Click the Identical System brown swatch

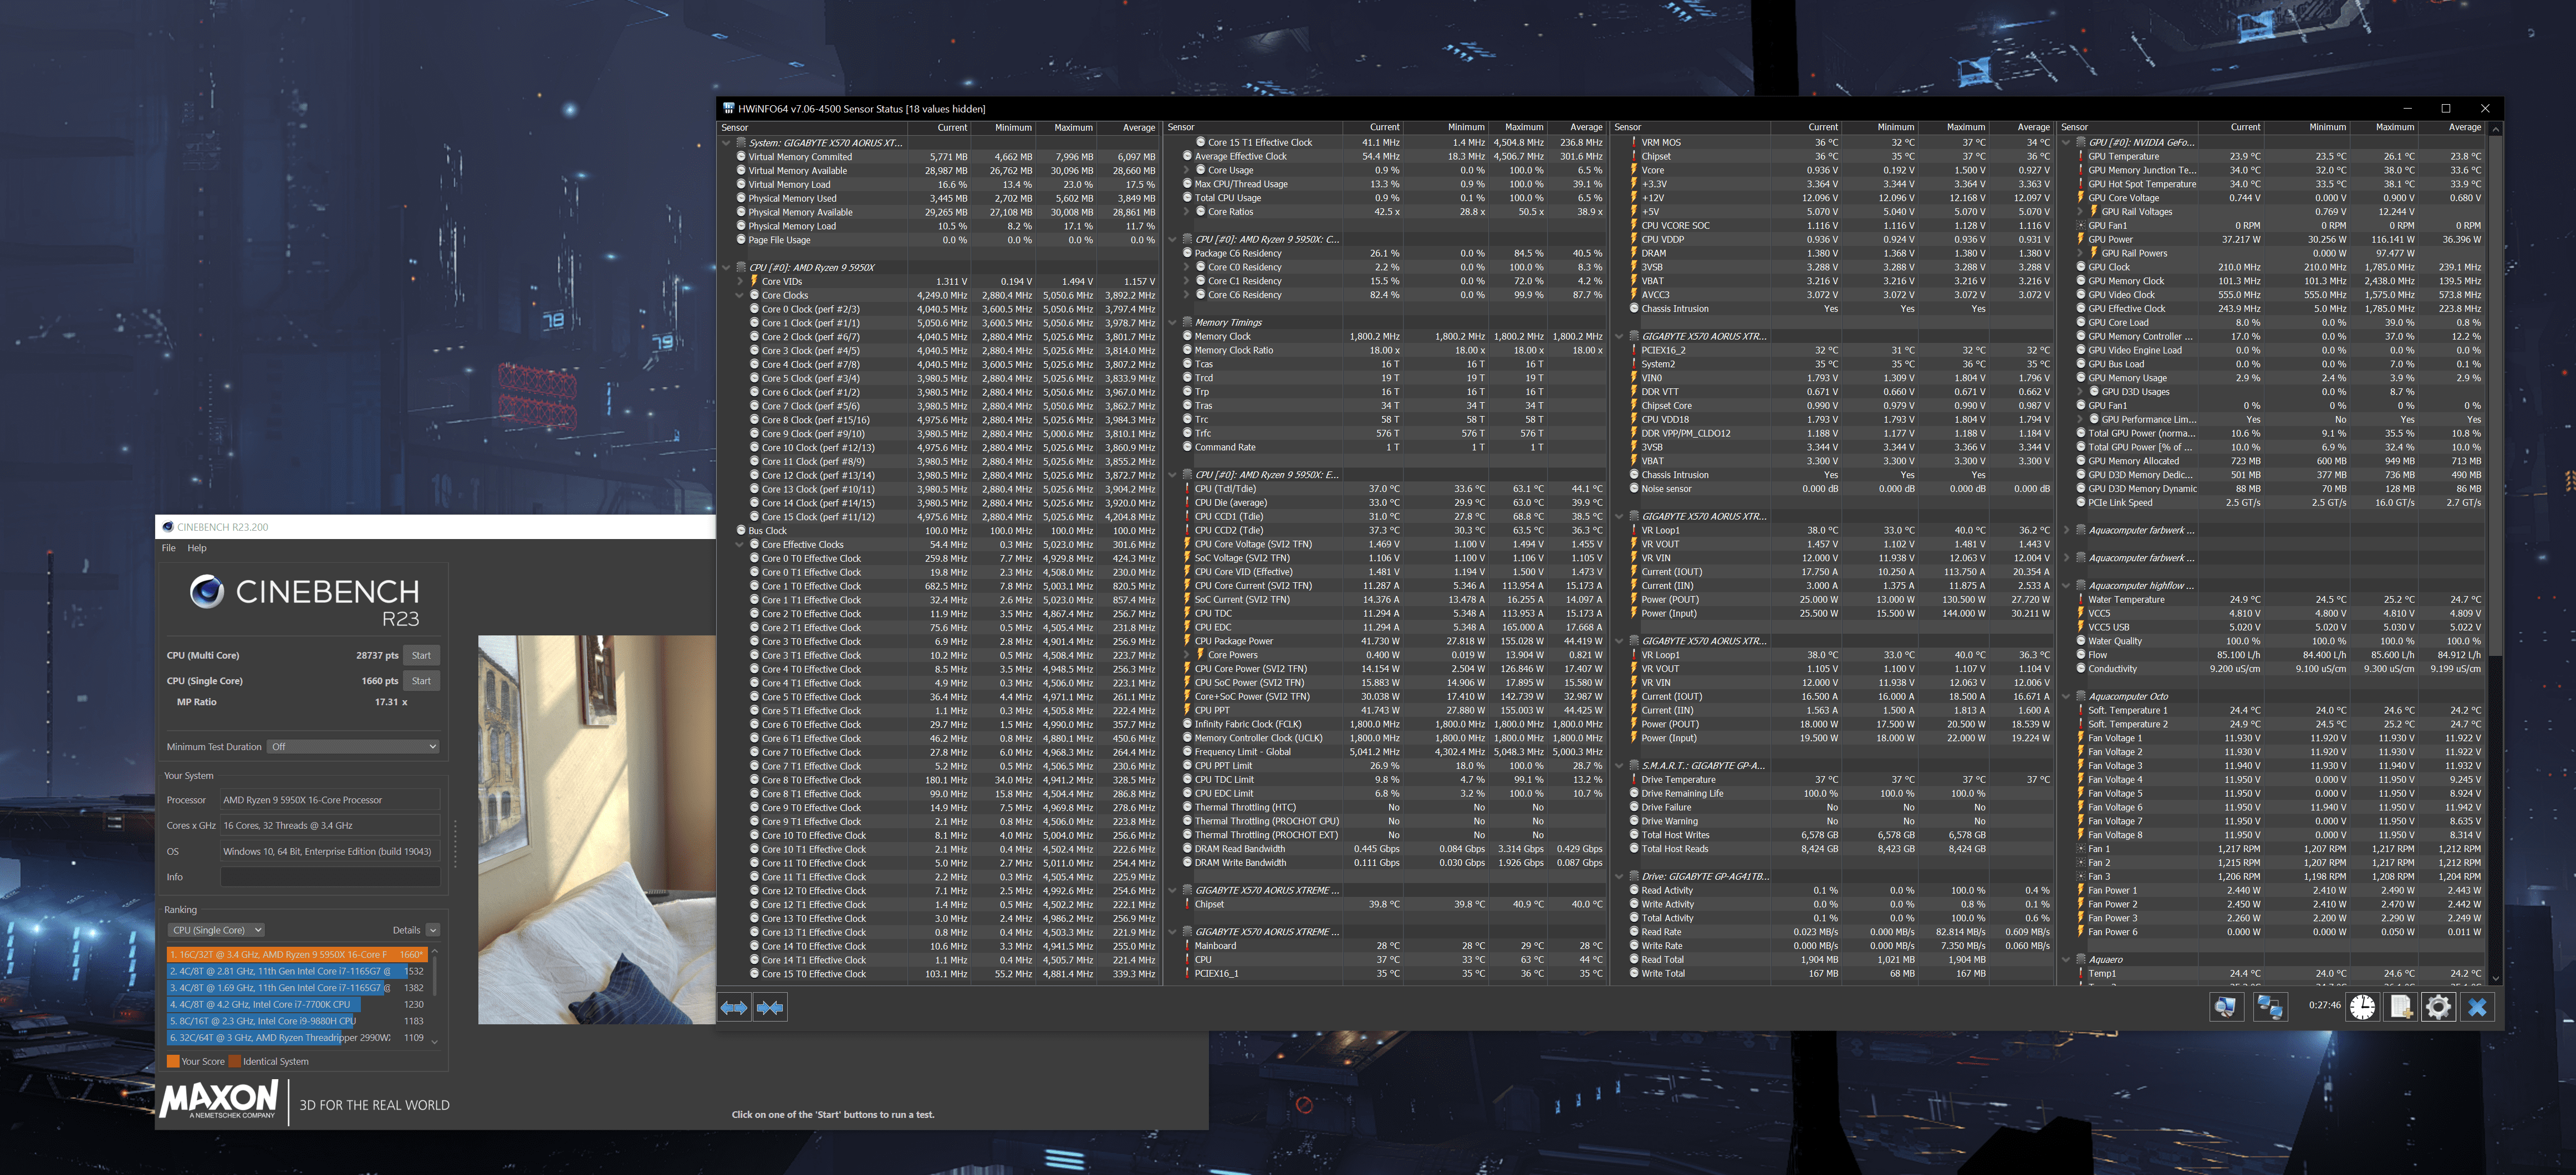click(x=235, y=1061)
